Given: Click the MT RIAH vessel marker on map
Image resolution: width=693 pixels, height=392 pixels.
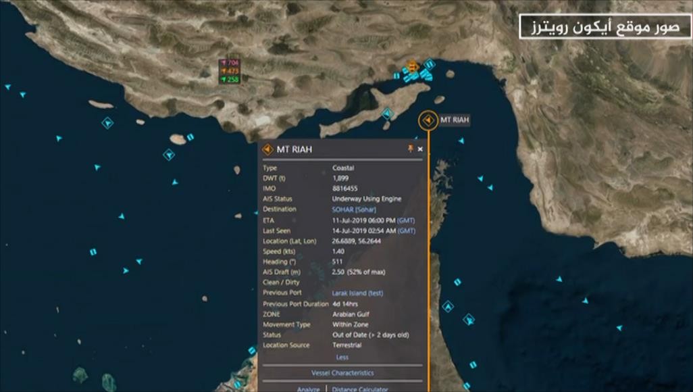Looking at the screenshot, I should click(x=427, y=120).
